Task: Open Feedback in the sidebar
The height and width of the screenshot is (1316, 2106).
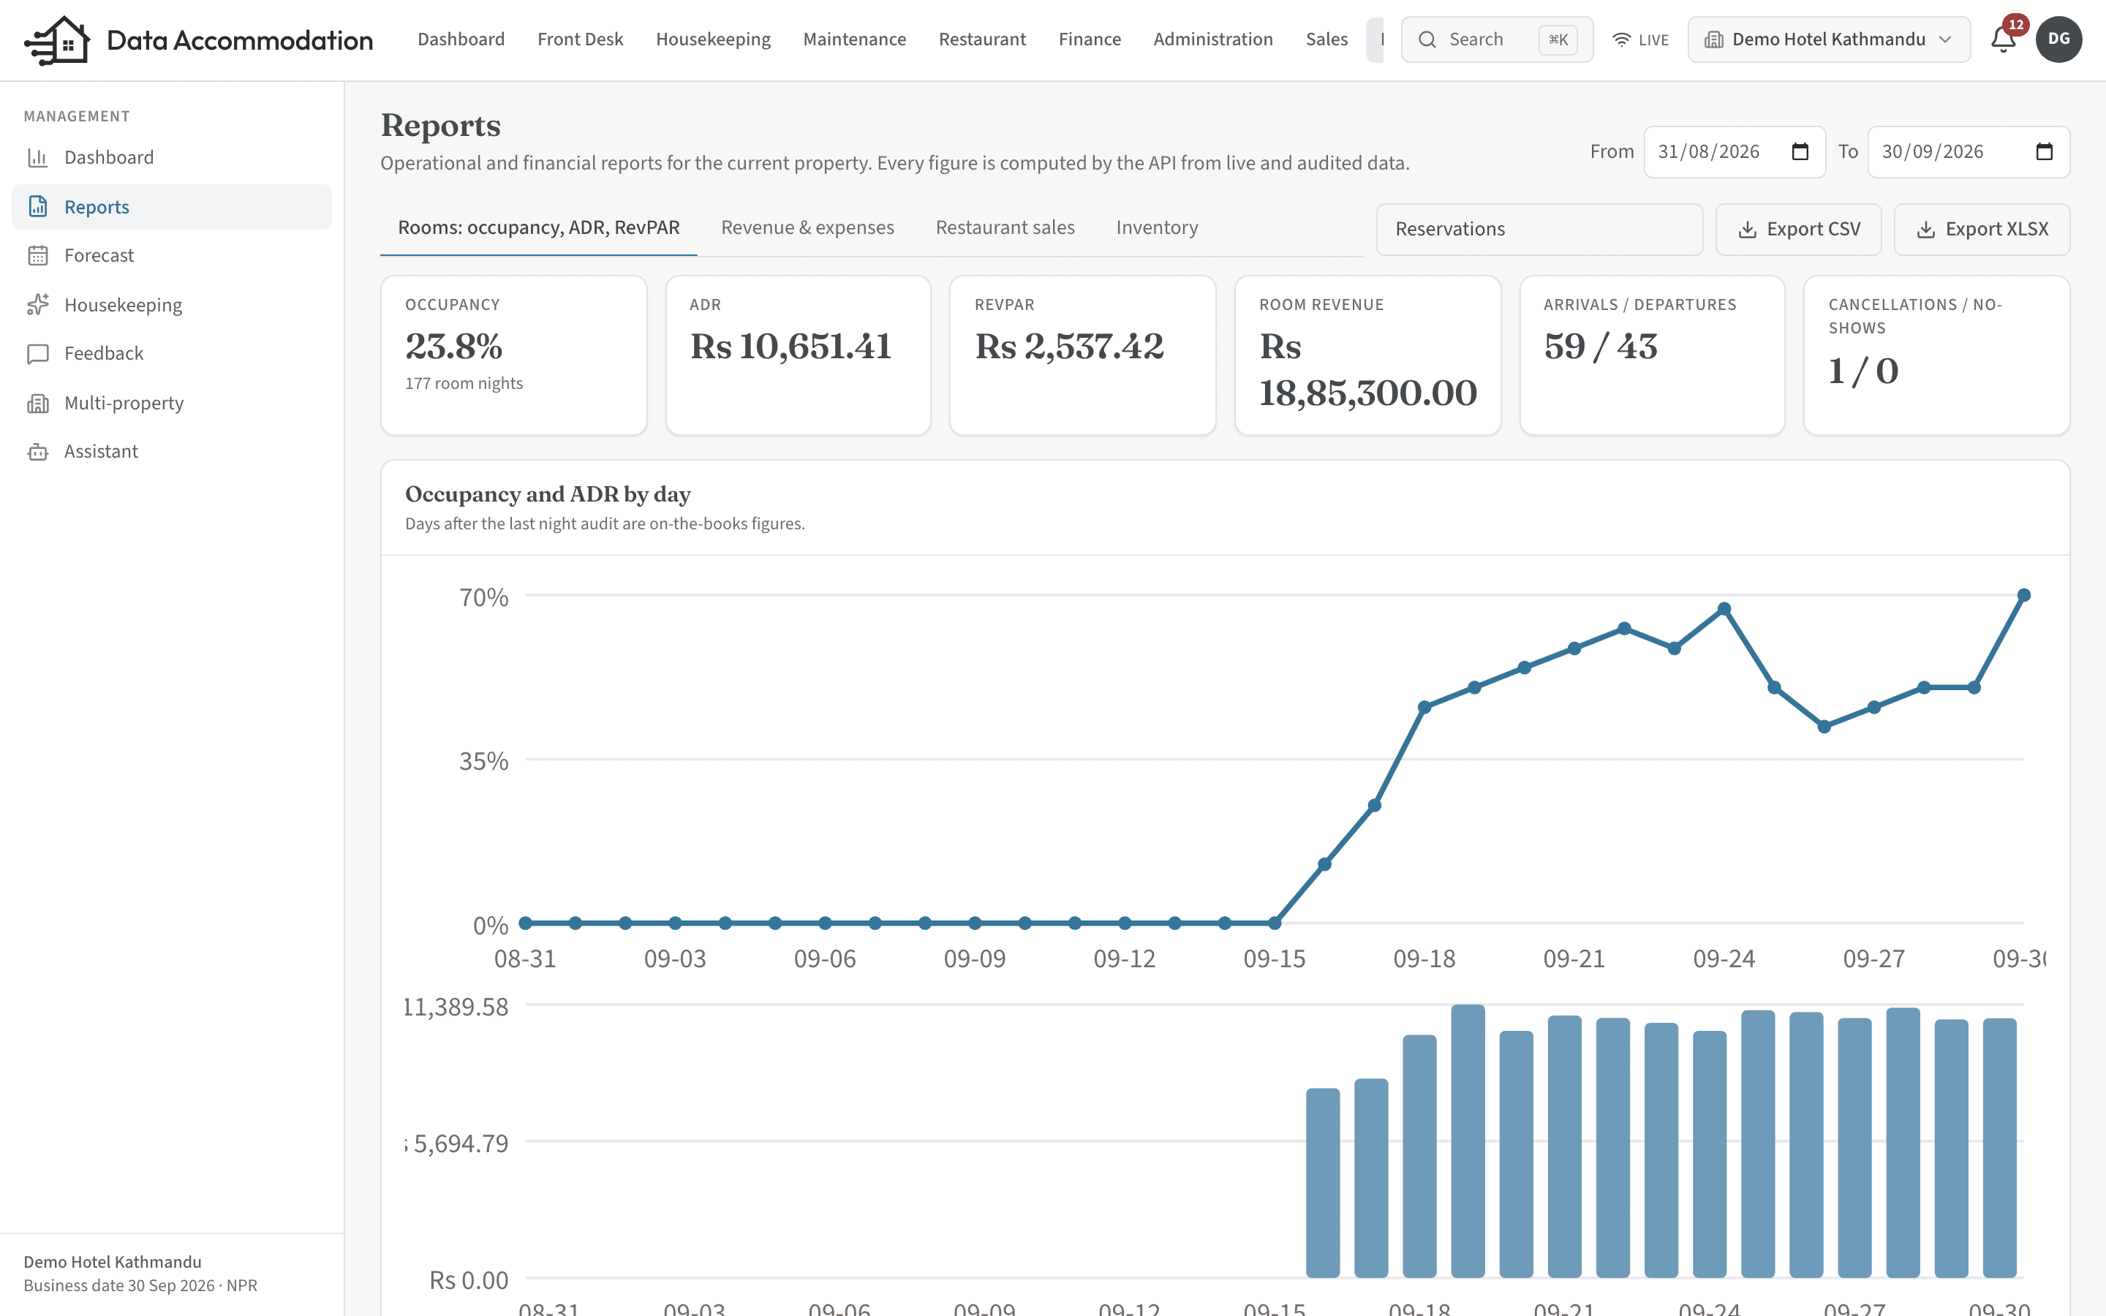Action: point(171,353)
